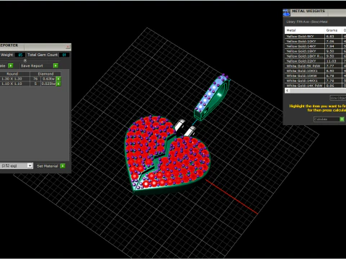Collapse the circular expander below the Weight row
The width and height of the screenshot is (346, 259).
(25, 60)
